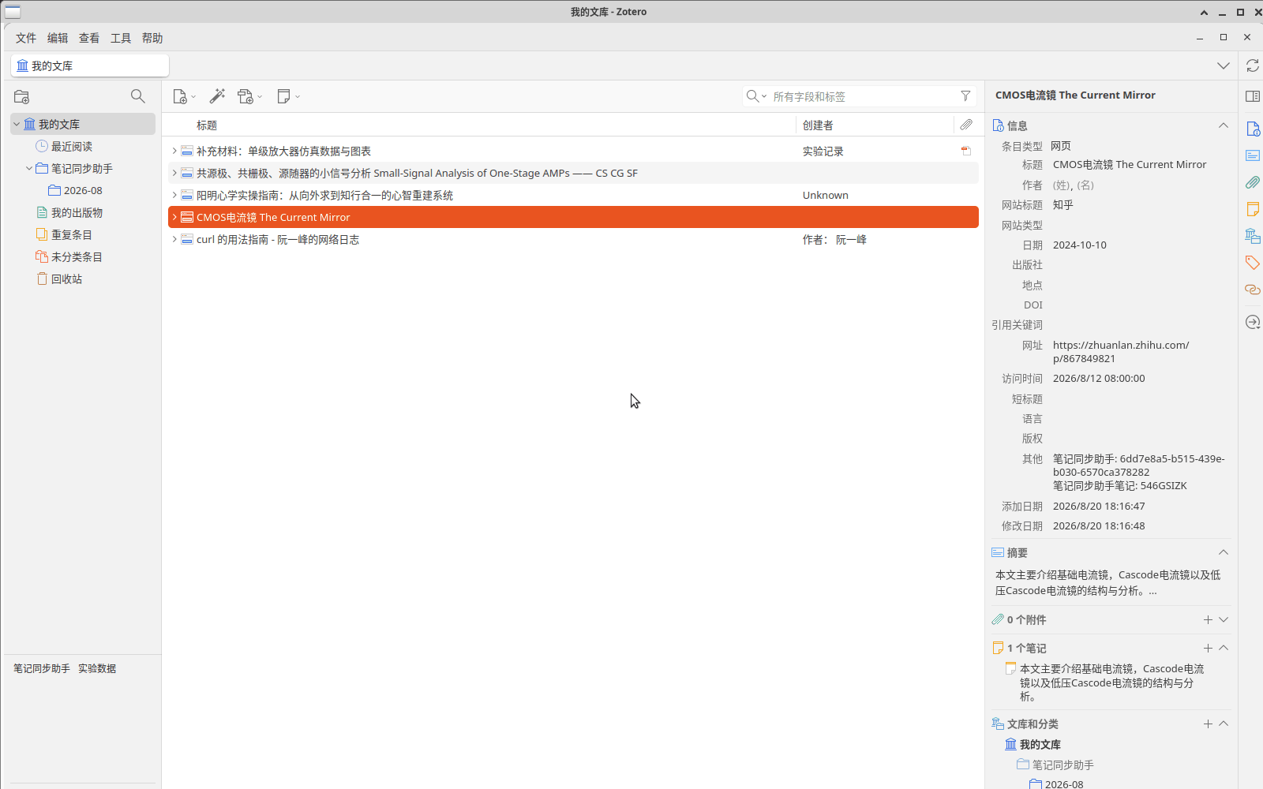Image resolution: width=1263 pixels, height=789 pixels.
Task: Filter by the 笔记同步助手 tag
Action: coord(42,668)
